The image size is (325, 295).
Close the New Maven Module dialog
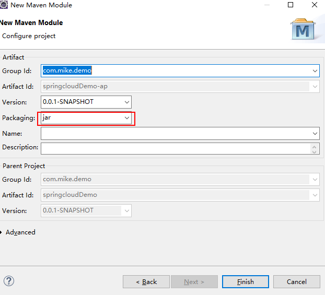click(x=315, y=5)
